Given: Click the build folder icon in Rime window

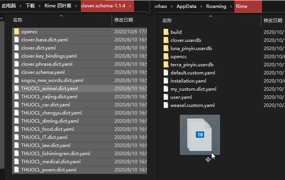Looking at the screenshot, I should point(166,32).
